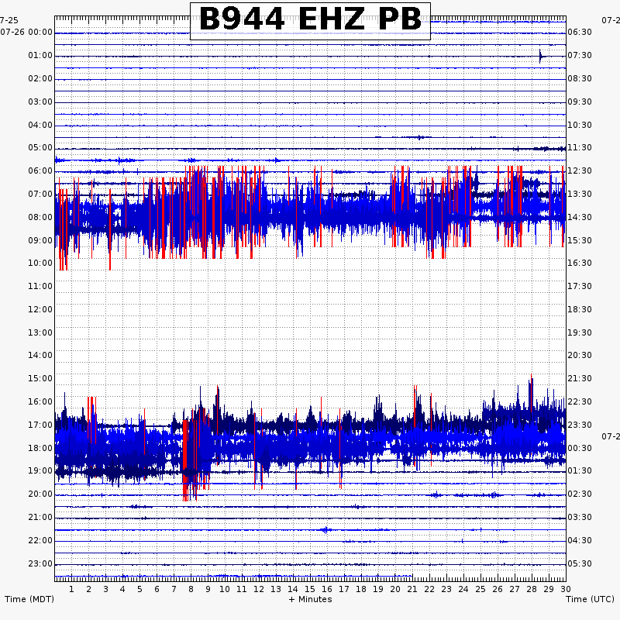The width and height of the screenshot is (620, 620).
Task: Click the 14:00 MDT time label
Action: pyautogui.click(x=40, y=355)
